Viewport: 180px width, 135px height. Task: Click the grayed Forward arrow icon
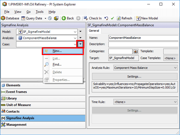click(x=78, y=18)
